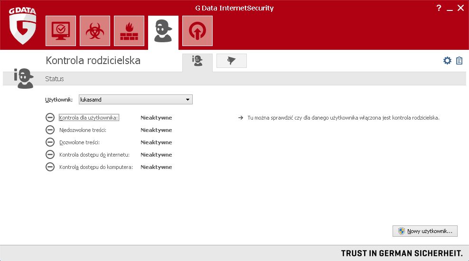
Task: Toggle status icon for Niedozwolone treści
Action: [x=50, y=130]
